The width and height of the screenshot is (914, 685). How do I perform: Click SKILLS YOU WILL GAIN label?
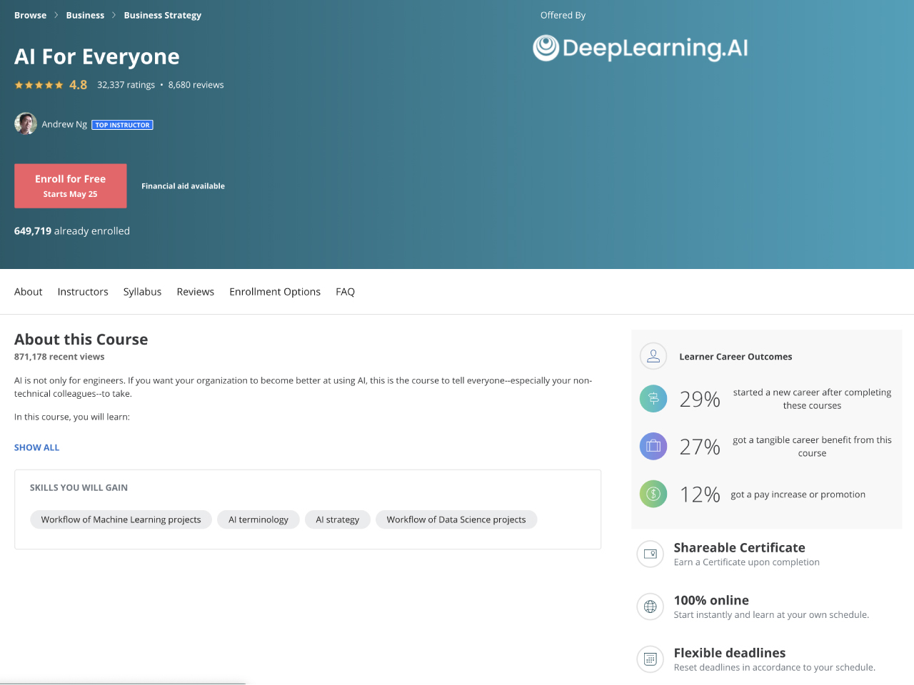(x=79, y=488)
